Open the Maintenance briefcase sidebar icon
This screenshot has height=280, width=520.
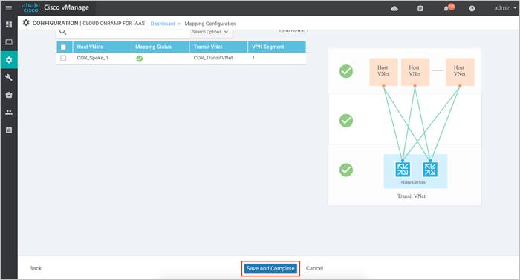pos(9,96)
